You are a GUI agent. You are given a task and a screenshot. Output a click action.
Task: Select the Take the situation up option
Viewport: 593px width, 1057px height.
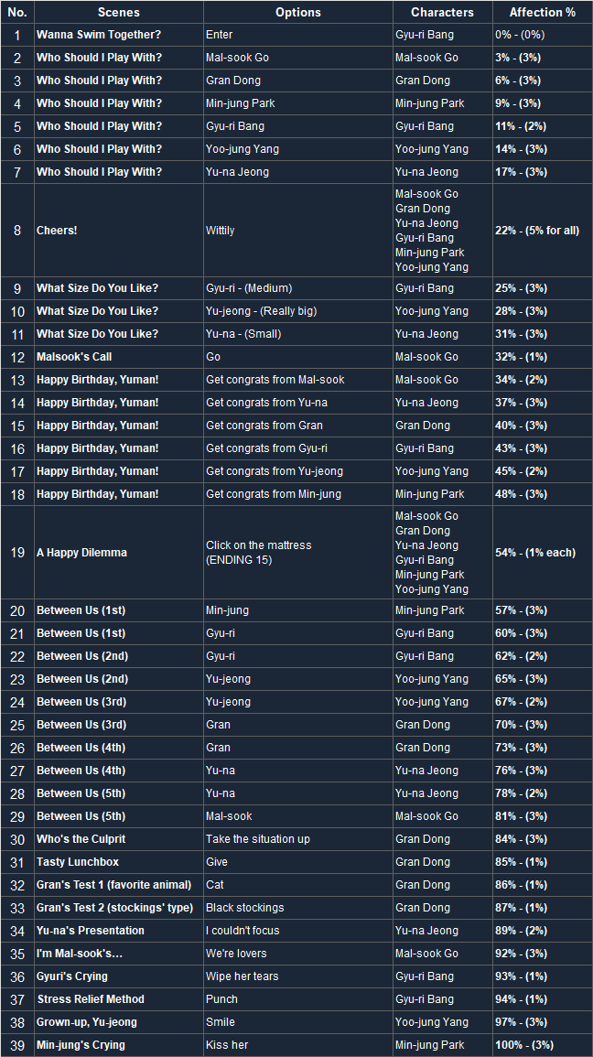click(x=258, y=839)
